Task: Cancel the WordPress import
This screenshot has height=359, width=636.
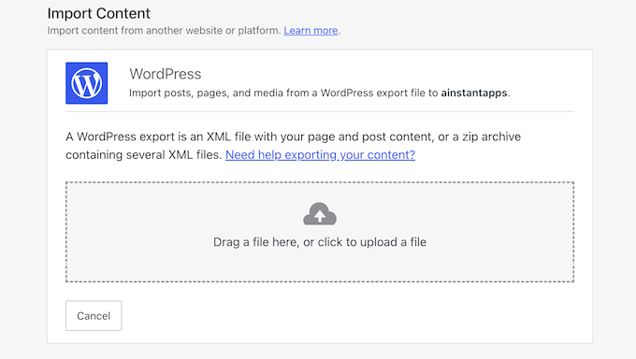Action: point(94,316)
